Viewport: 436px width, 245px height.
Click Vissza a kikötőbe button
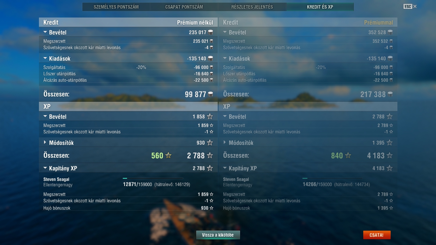(x=218, y=235)
